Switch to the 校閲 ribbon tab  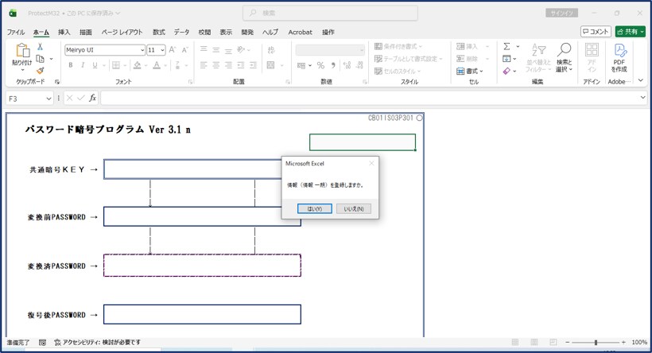click(204, 32)
